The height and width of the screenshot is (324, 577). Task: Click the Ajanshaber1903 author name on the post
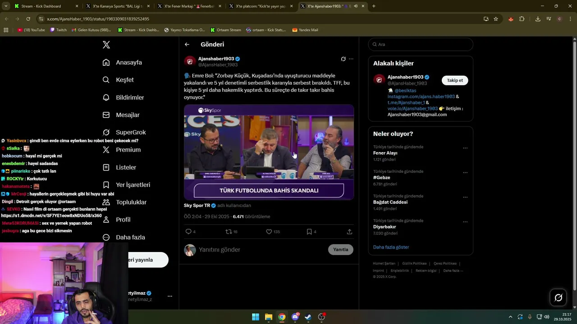(x=216, y=59)
